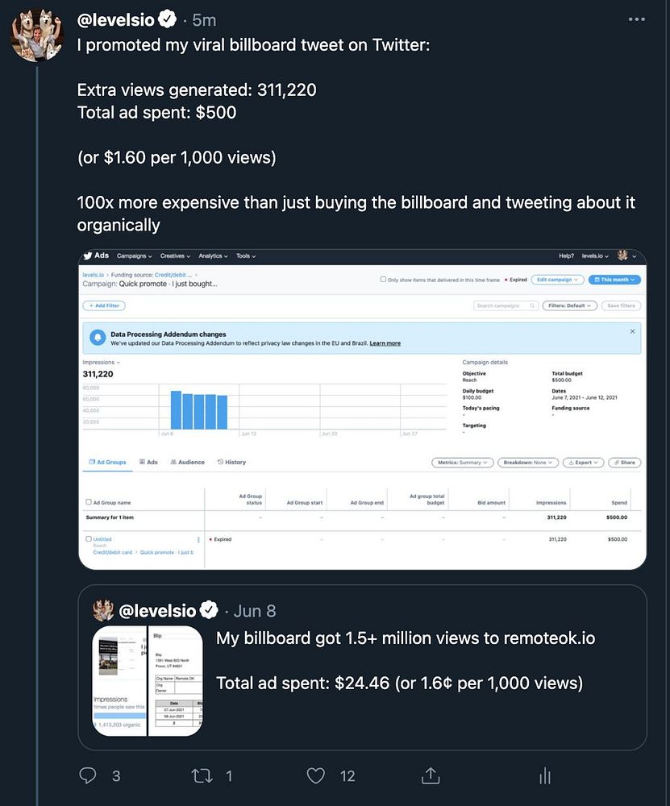The image size is (670, 806).
Task: Click the reply speech bubble icon
Action: (x=89, y=775)
